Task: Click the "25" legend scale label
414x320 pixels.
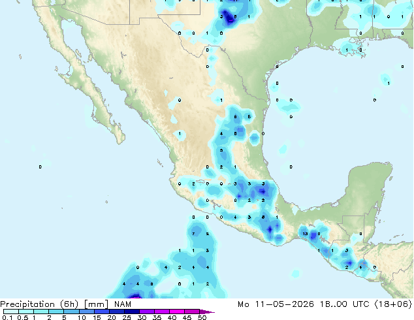Action: click(x=127, y=317)
